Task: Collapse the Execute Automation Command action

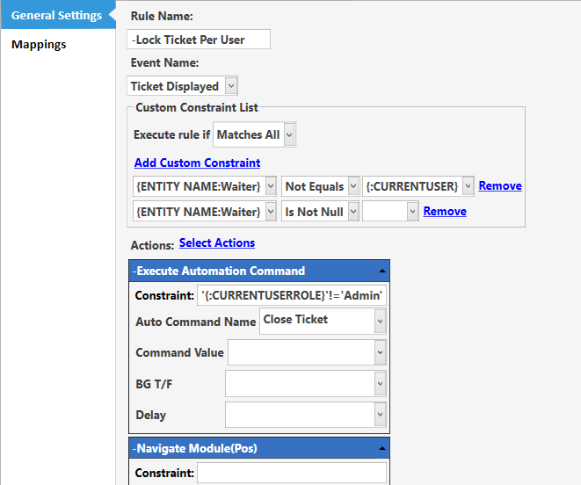Action: [382, 271]
